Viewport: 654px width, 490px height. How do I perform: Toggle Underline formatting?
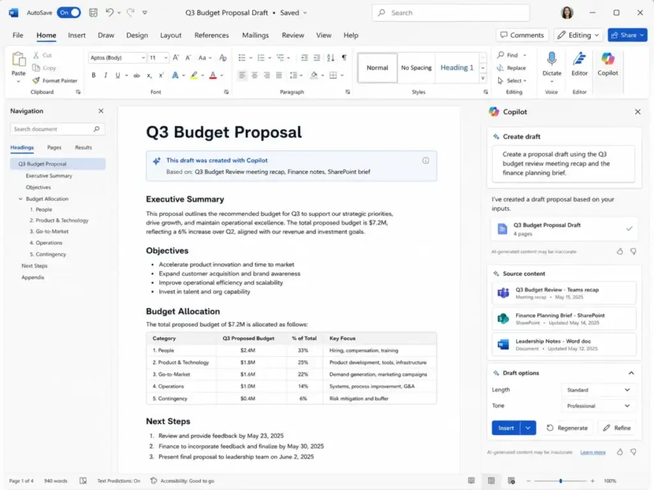pyautogui.click(x=118, y=75)
